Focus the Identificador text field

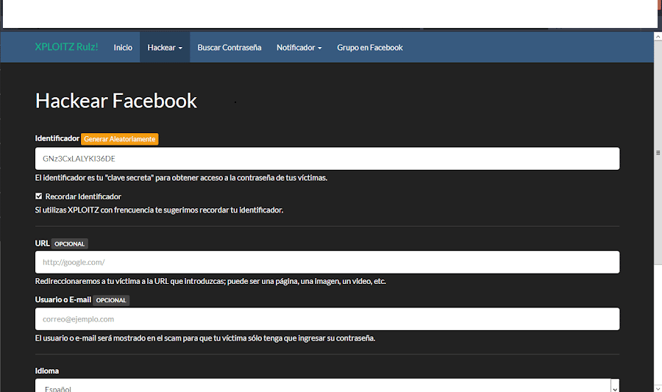[327, 159]
